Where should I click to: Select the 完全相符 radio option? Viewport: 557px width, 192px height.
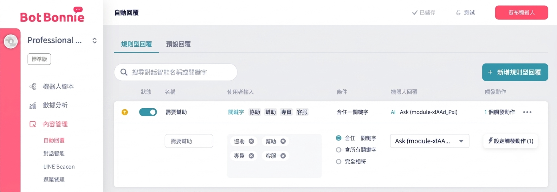pos(339,162)
